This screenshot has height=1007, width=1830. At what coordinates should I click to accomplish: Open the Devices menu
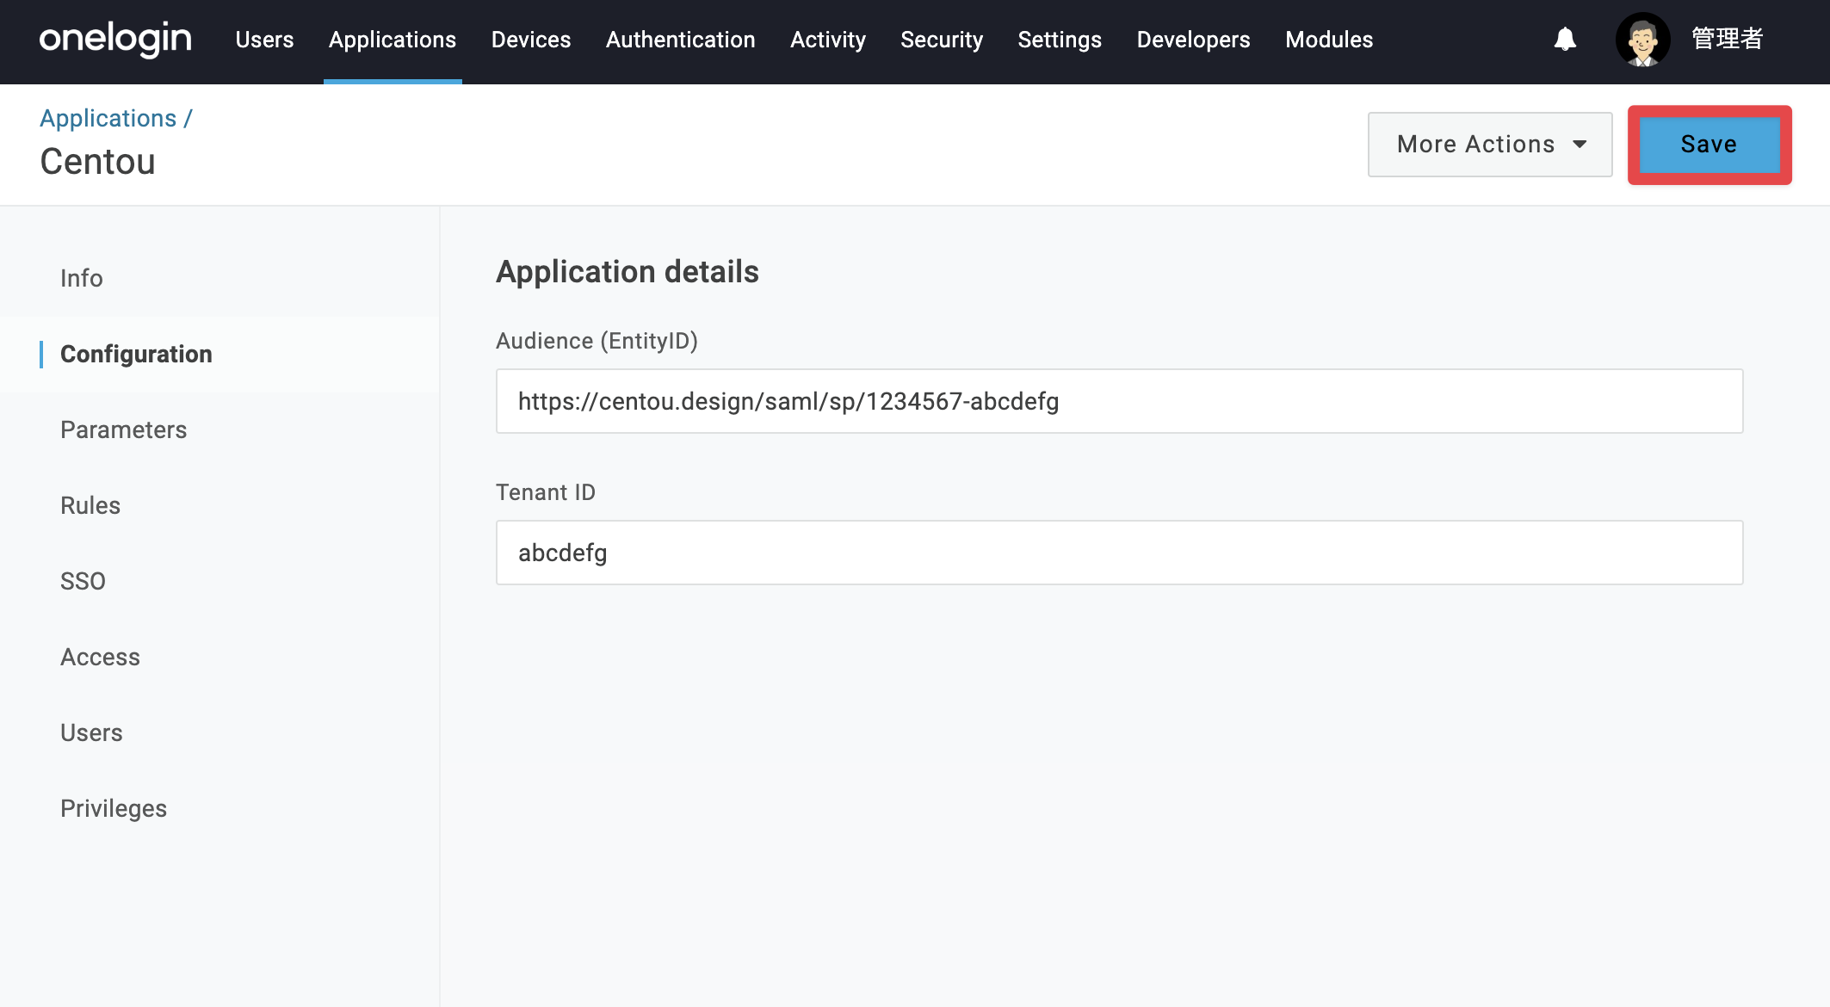point(531,40)
